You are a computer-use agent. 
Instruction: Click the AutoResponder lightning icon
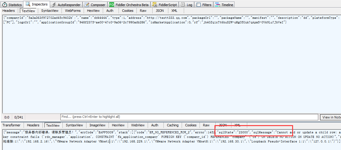[x=54, y=5]
